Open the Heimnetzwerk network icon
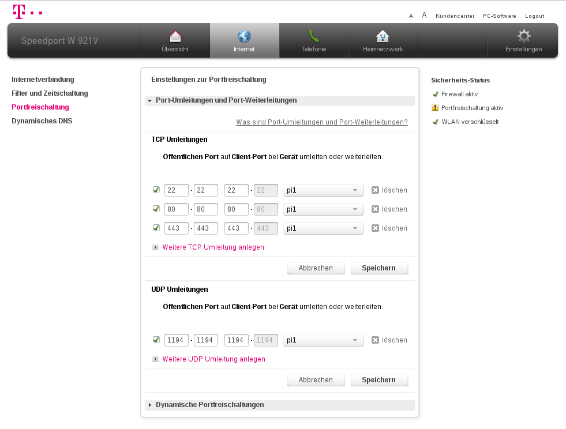The height and width of the screenshot is (429, 566). pos(383,37)
